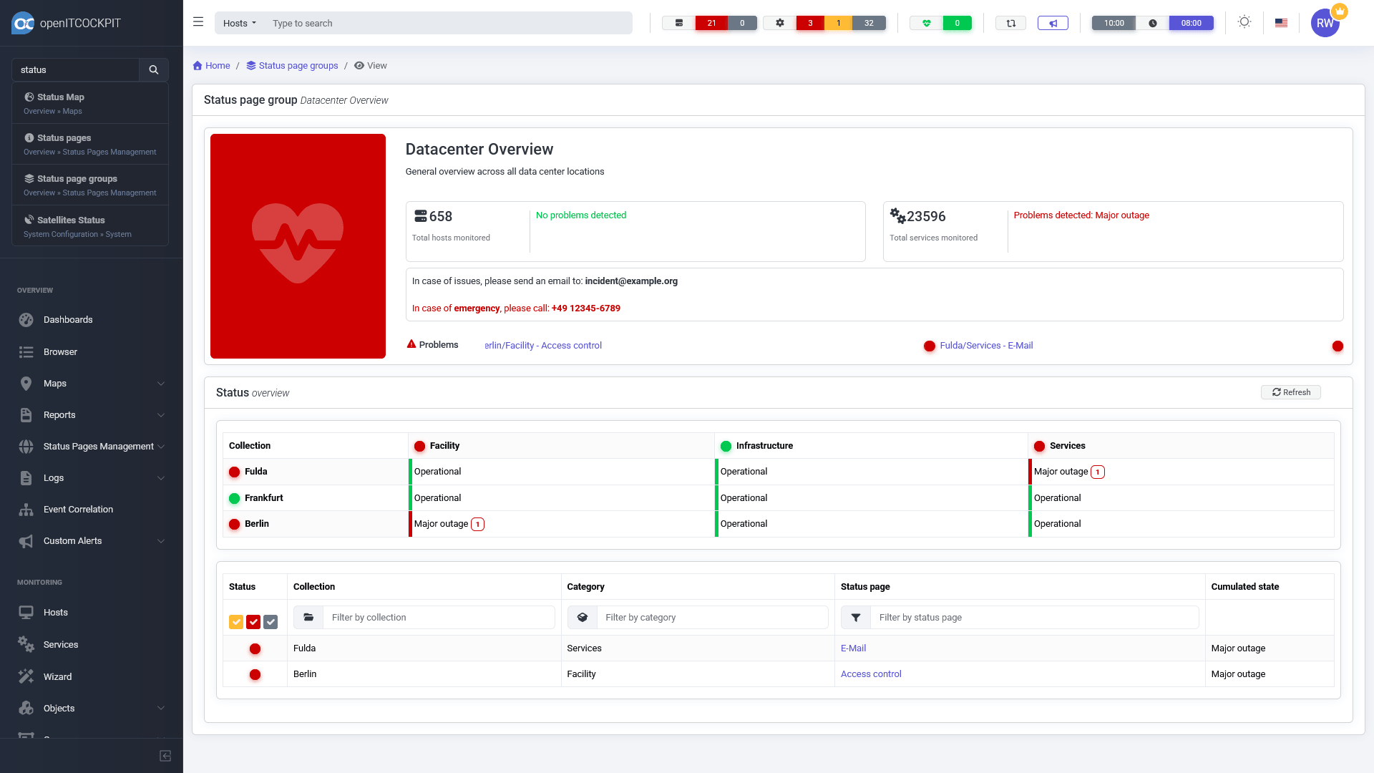Click the Refresh button in Status overview
Screen dimensions: 1374x773
[x=1290, y=392]
